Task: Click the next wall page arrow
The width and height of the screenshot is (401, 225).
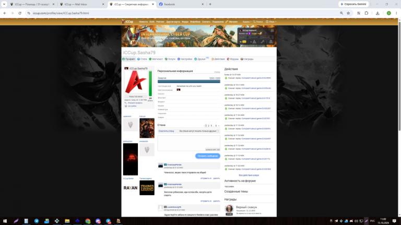Action: tap(219, 126)
